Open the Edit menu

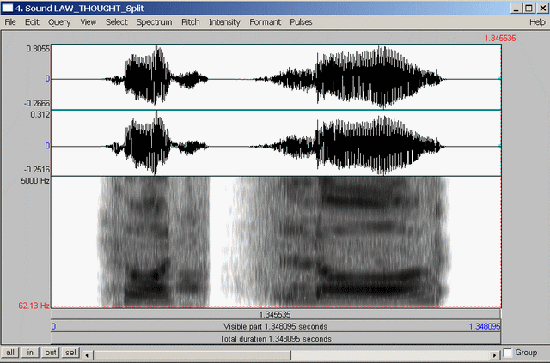coord(33,21)
